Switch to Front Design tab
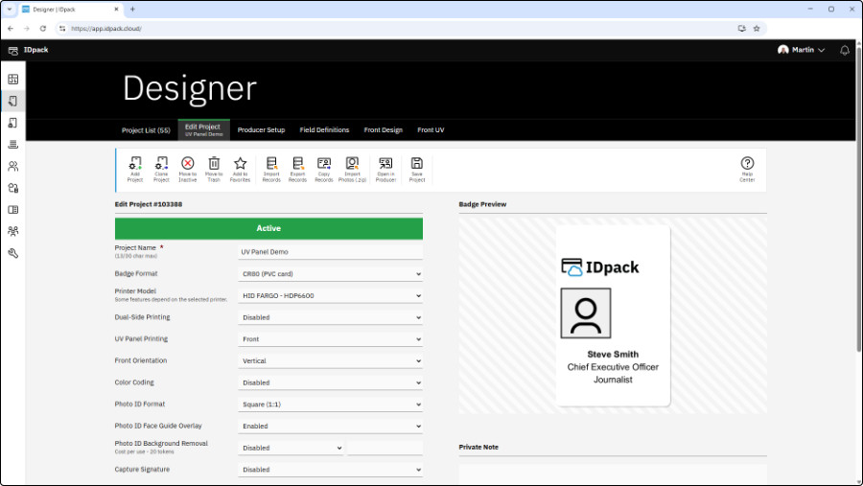This screenshot has width=863, height=486. [x=383, y=130]
